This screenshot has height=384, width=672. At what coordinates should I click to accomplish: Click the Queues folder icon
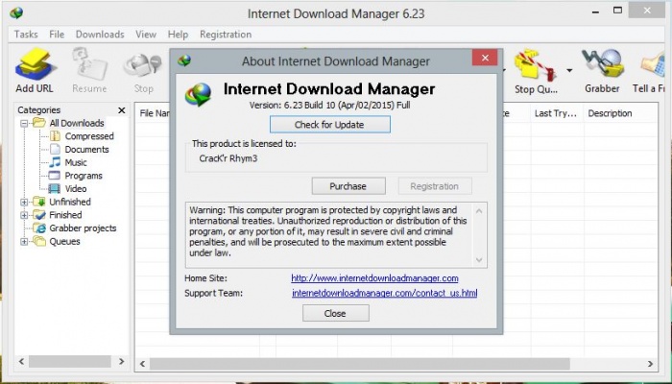pos(39,241)
